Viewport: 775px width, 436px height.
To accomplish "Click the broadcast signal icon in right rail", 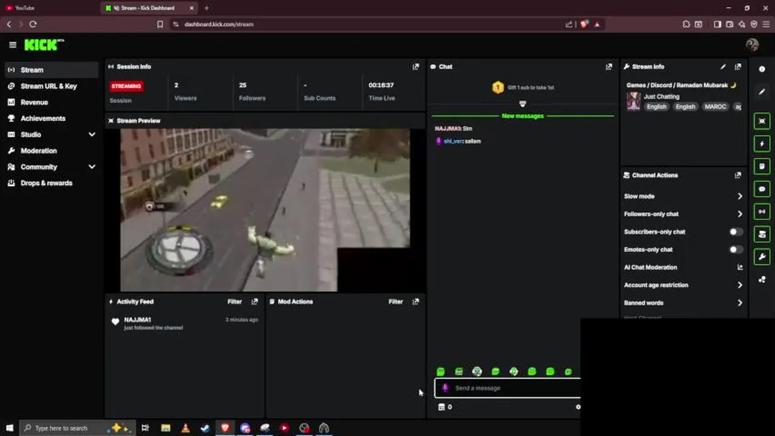I will click(x=762, y=211).
